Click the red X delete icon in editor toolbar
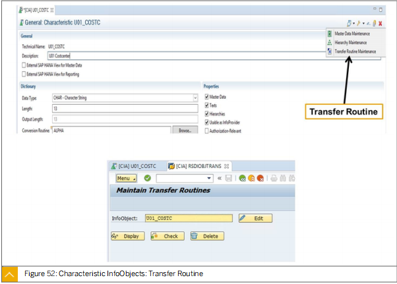This screenshot has width=397, height=284. [x=381, y=23]
